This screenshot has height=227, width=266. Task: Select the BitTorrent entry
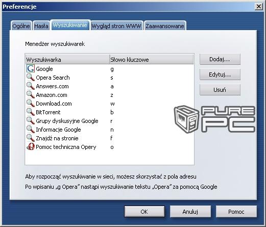(x=48, y=112)
